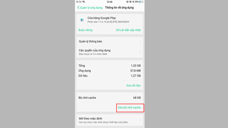Open Quản lý thông báo row
This screenshot has height=128, width=228.
pyautogui.click(x=110, y=41)
